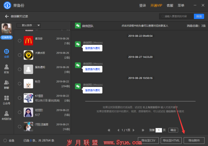
Task: Open the 默认排序 sort dropdown
Action: (x=28, y=25)
